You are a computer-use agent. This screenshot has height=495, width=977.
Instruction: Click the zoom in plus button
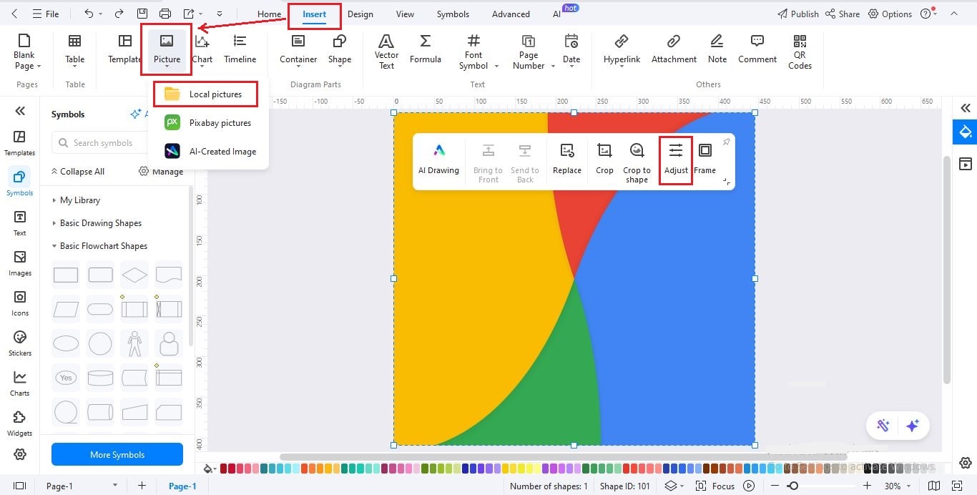867,486
